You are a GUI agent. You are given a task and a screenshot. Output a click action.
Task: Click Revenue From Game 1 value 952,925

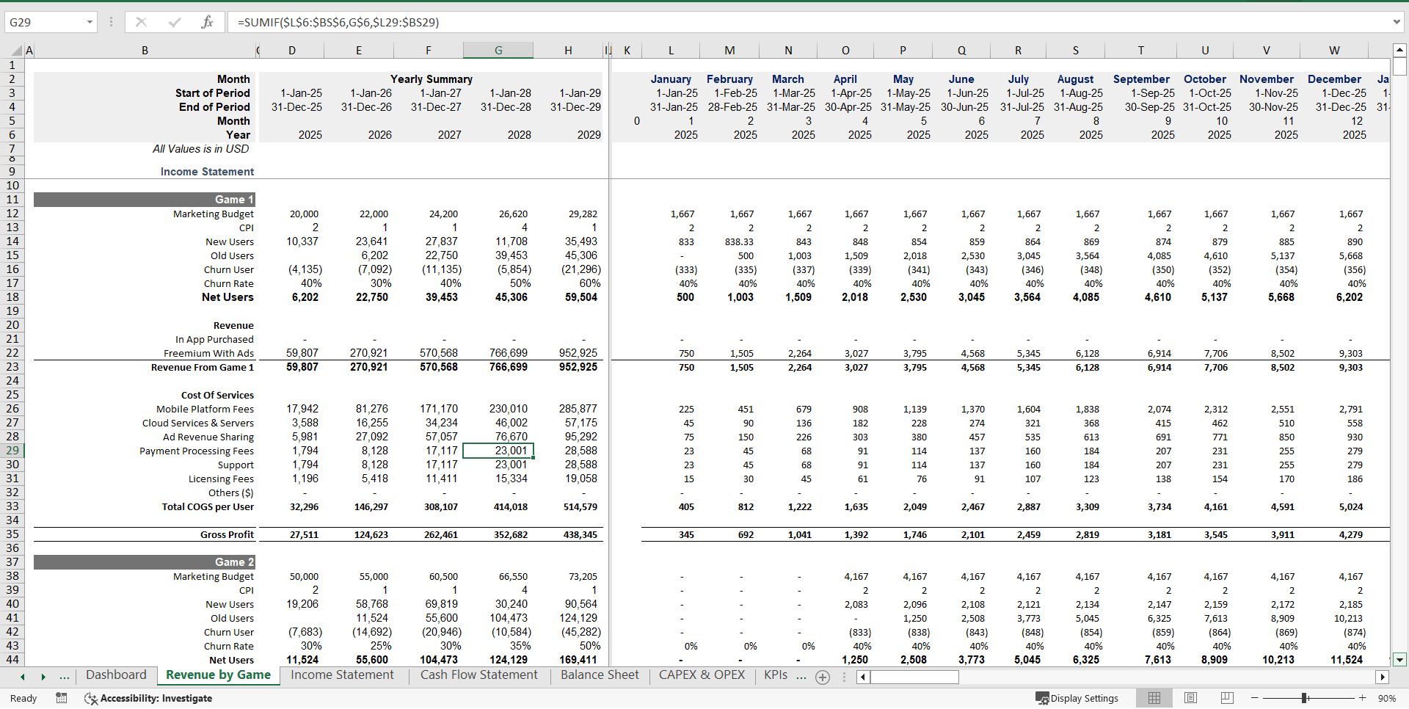click(578, 367)
